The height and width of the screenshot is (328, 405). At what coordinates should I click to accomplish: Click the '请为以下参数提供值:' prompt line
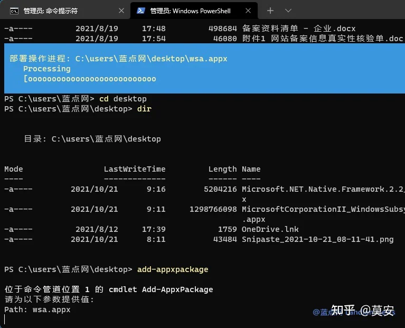[x=49, y=299]
